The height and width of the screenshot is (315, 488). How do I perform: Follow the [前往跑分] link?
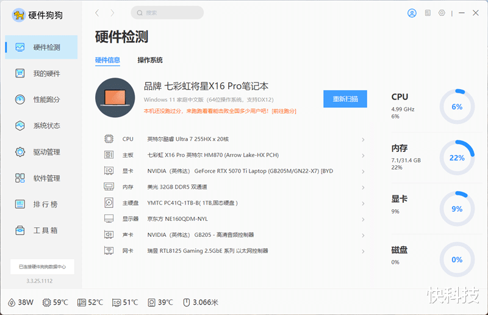tap(284, 111)
